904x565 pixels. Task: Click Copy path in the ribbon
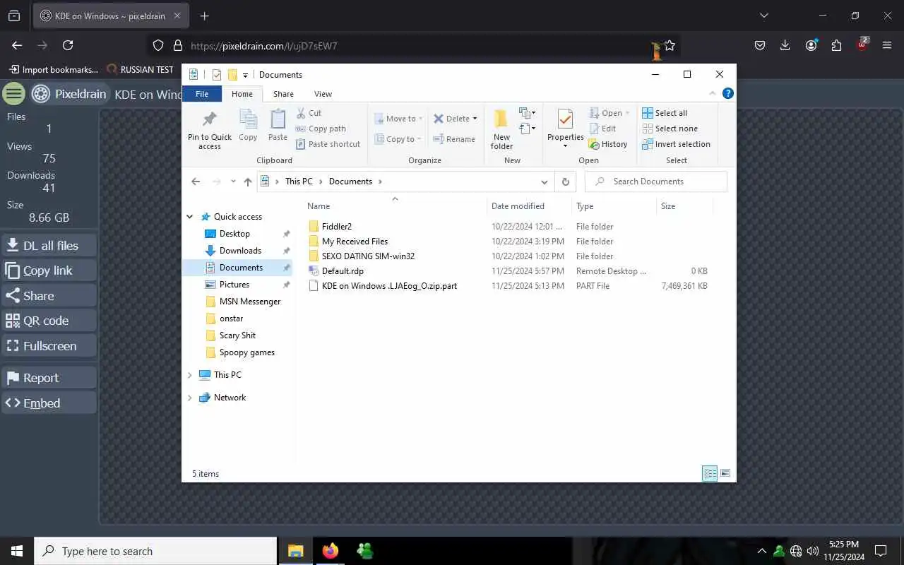click(x=321, y=129)
